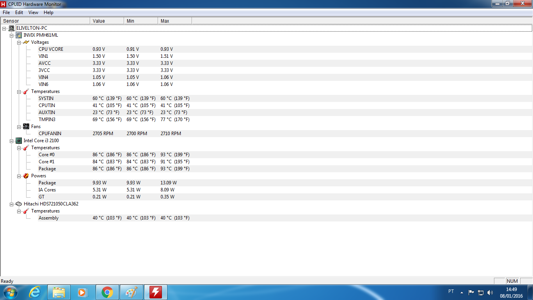
Task: Click the Sensor column header
Action: coord(45,21)
